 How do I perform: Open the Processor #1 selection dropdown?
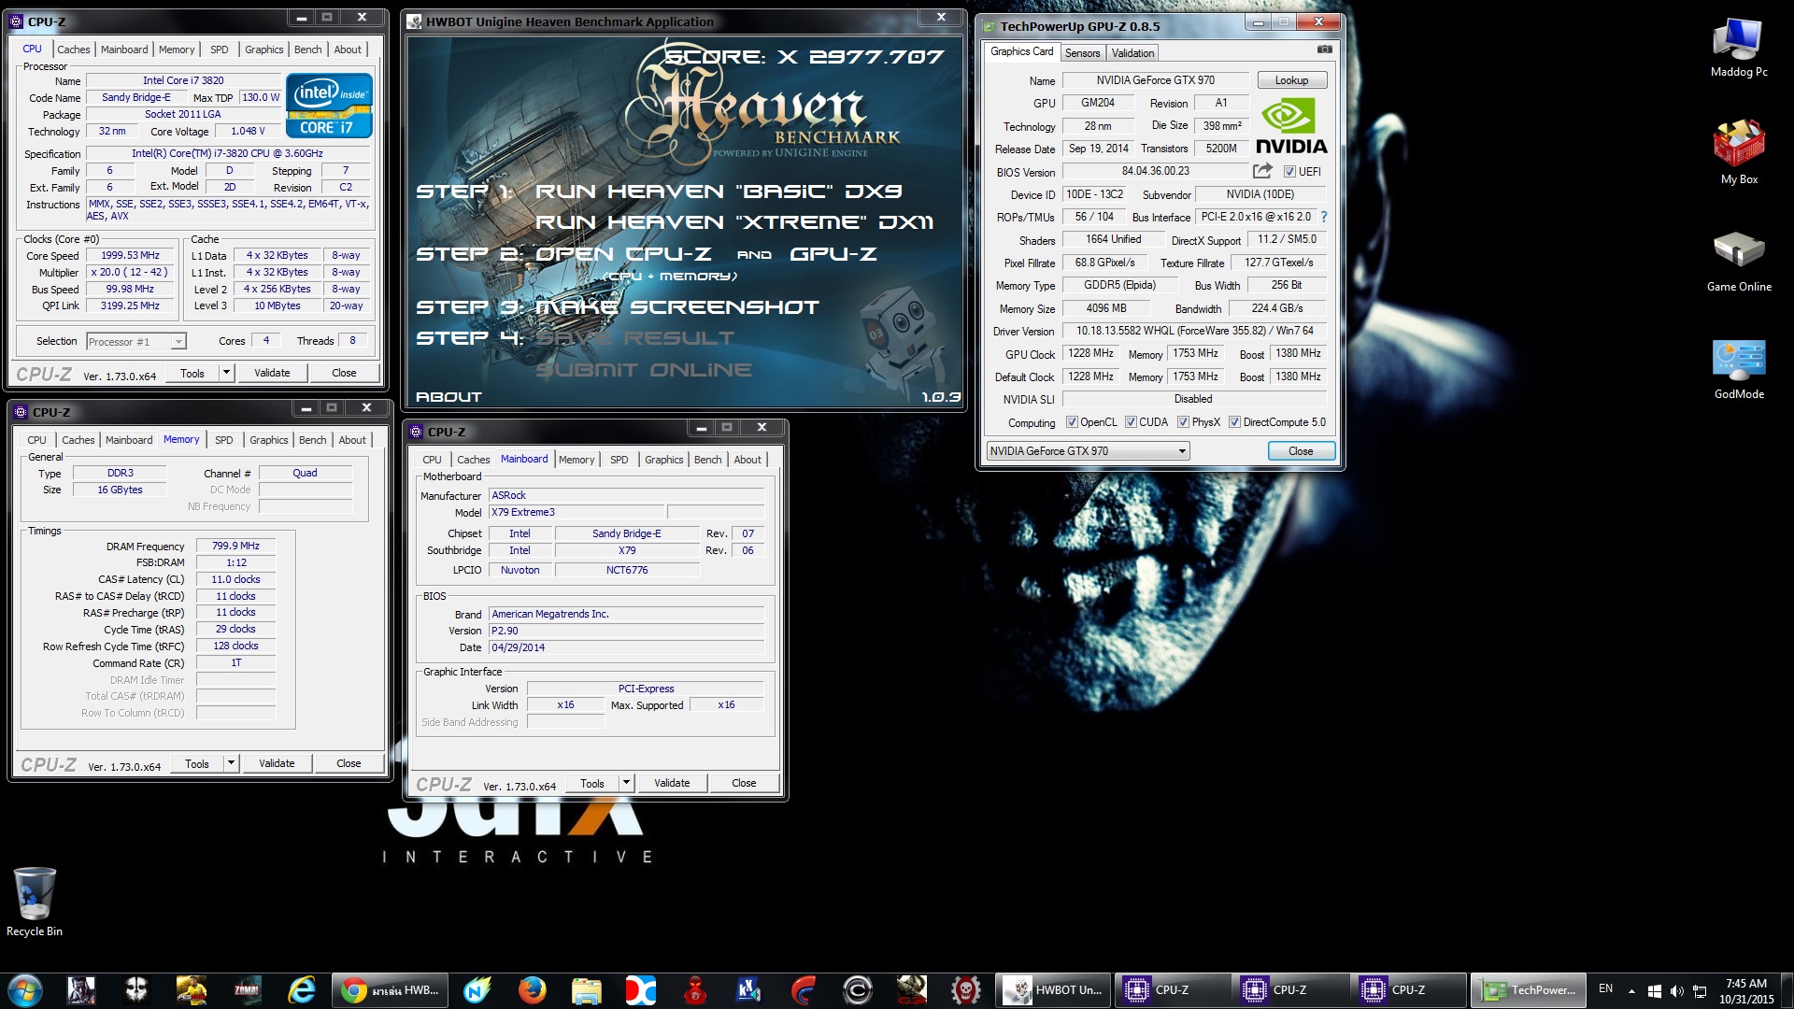click(x=178, y=342)
